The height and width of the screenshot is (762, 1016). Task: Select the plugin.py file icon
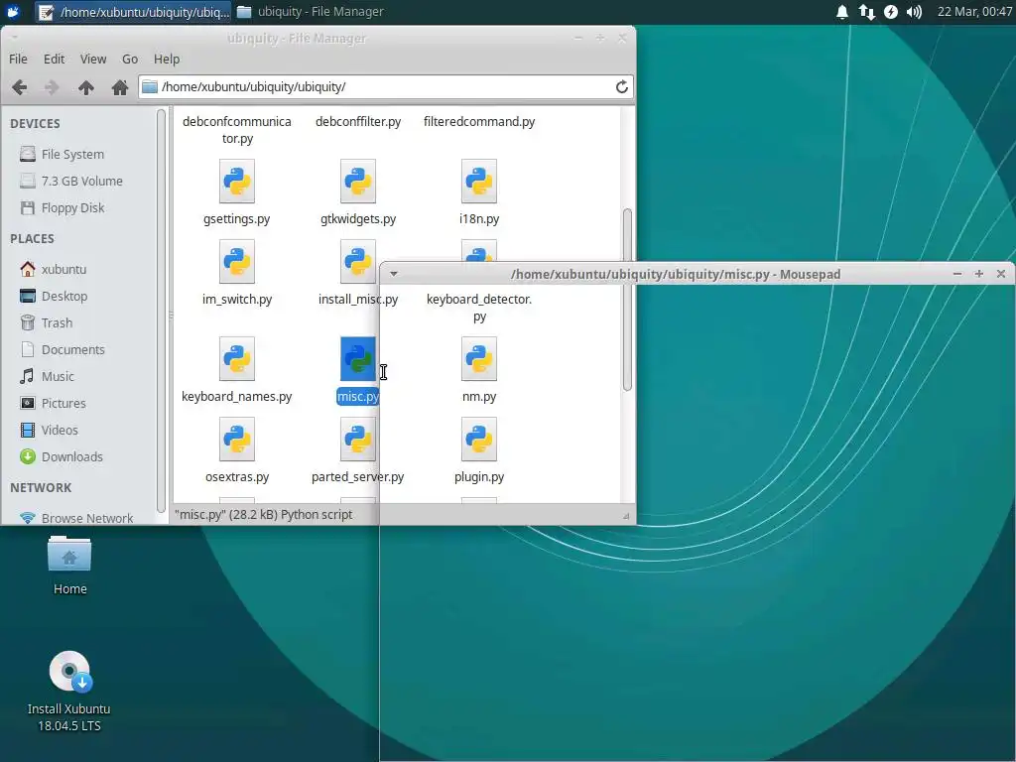pyautogui.click(x=479, y=440)
